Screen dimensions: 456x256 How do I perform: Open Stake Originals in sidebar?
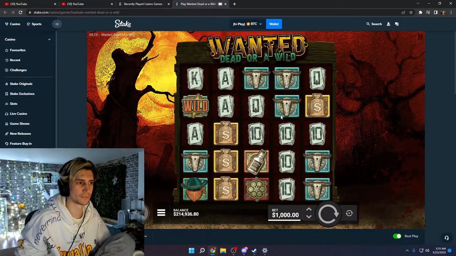coord(19,84)
